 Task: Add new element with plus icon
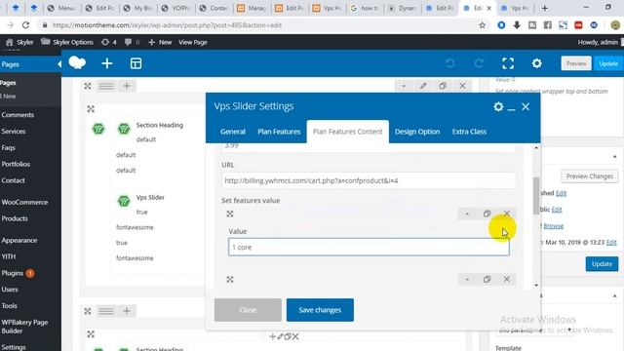(x=107, y=63)
